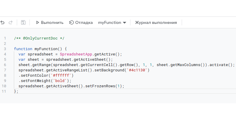Run the script with the Выполнить button
The width and height of the screenshot is (236, 118).
50,22
